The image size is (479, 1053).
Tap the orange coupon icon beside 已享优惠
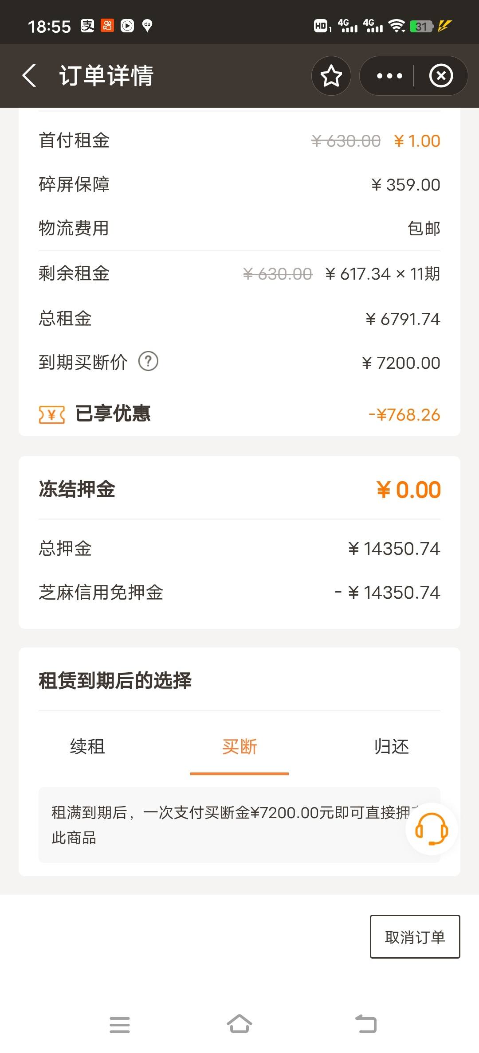pos(52,414)
